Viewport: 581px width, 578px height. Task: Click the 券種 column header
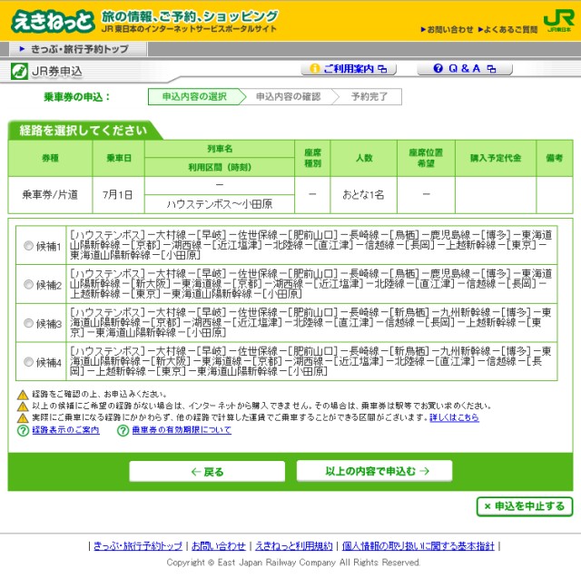[51, 158]
